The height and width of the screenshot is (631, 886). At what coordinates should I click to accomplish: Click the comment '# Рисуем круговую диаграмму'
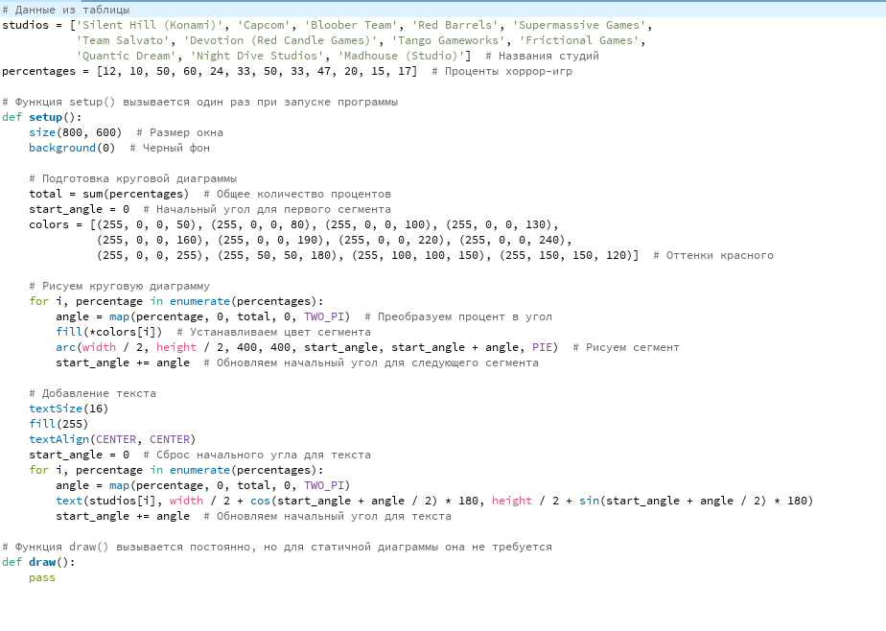coord(119,286)
